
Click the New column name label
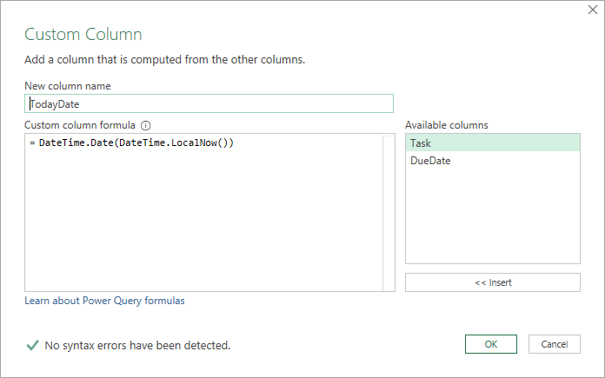[x=67, y=86]
